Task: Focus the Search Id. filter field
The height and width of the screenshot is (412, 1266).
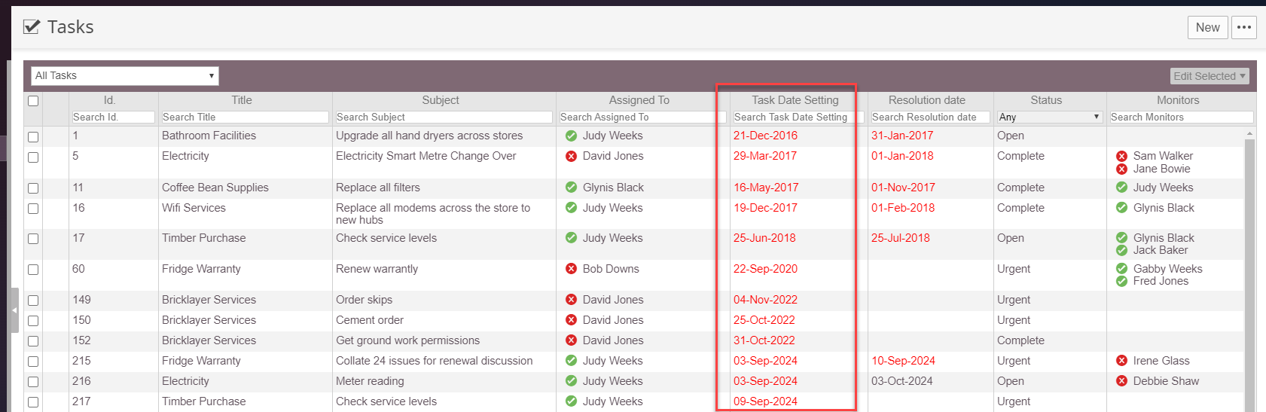Action: click(113, 117)
